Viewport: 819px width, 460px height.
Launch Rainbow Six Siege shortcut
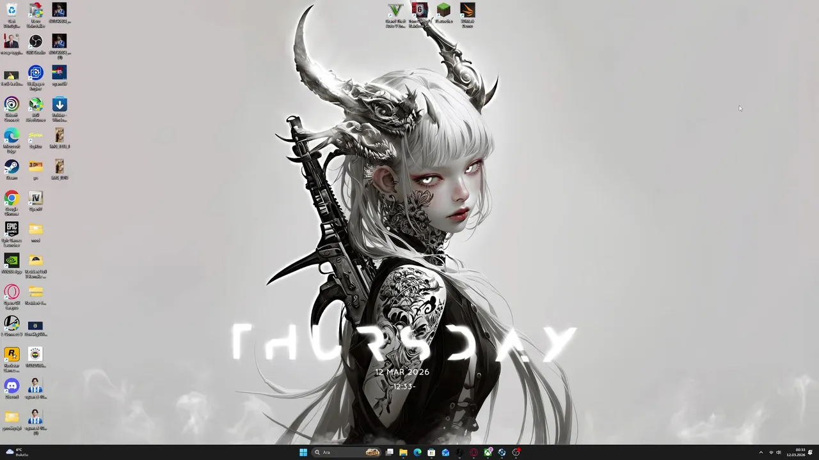point(419,15)
